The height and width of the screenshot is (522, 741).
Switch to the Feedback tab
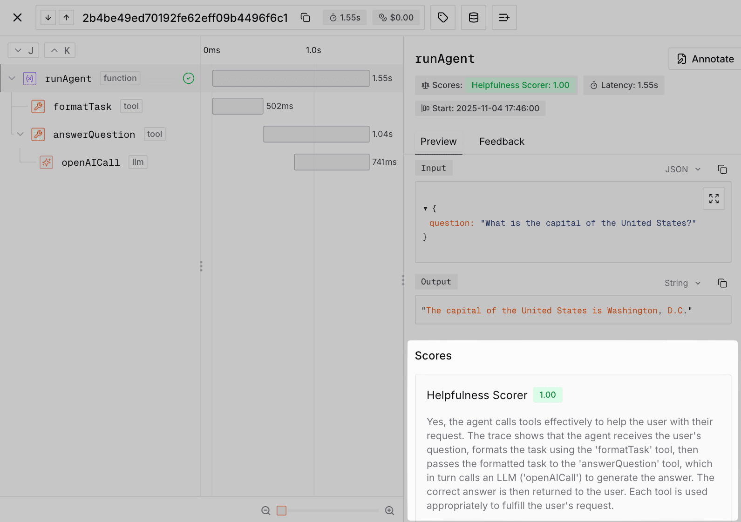[502, 142]
